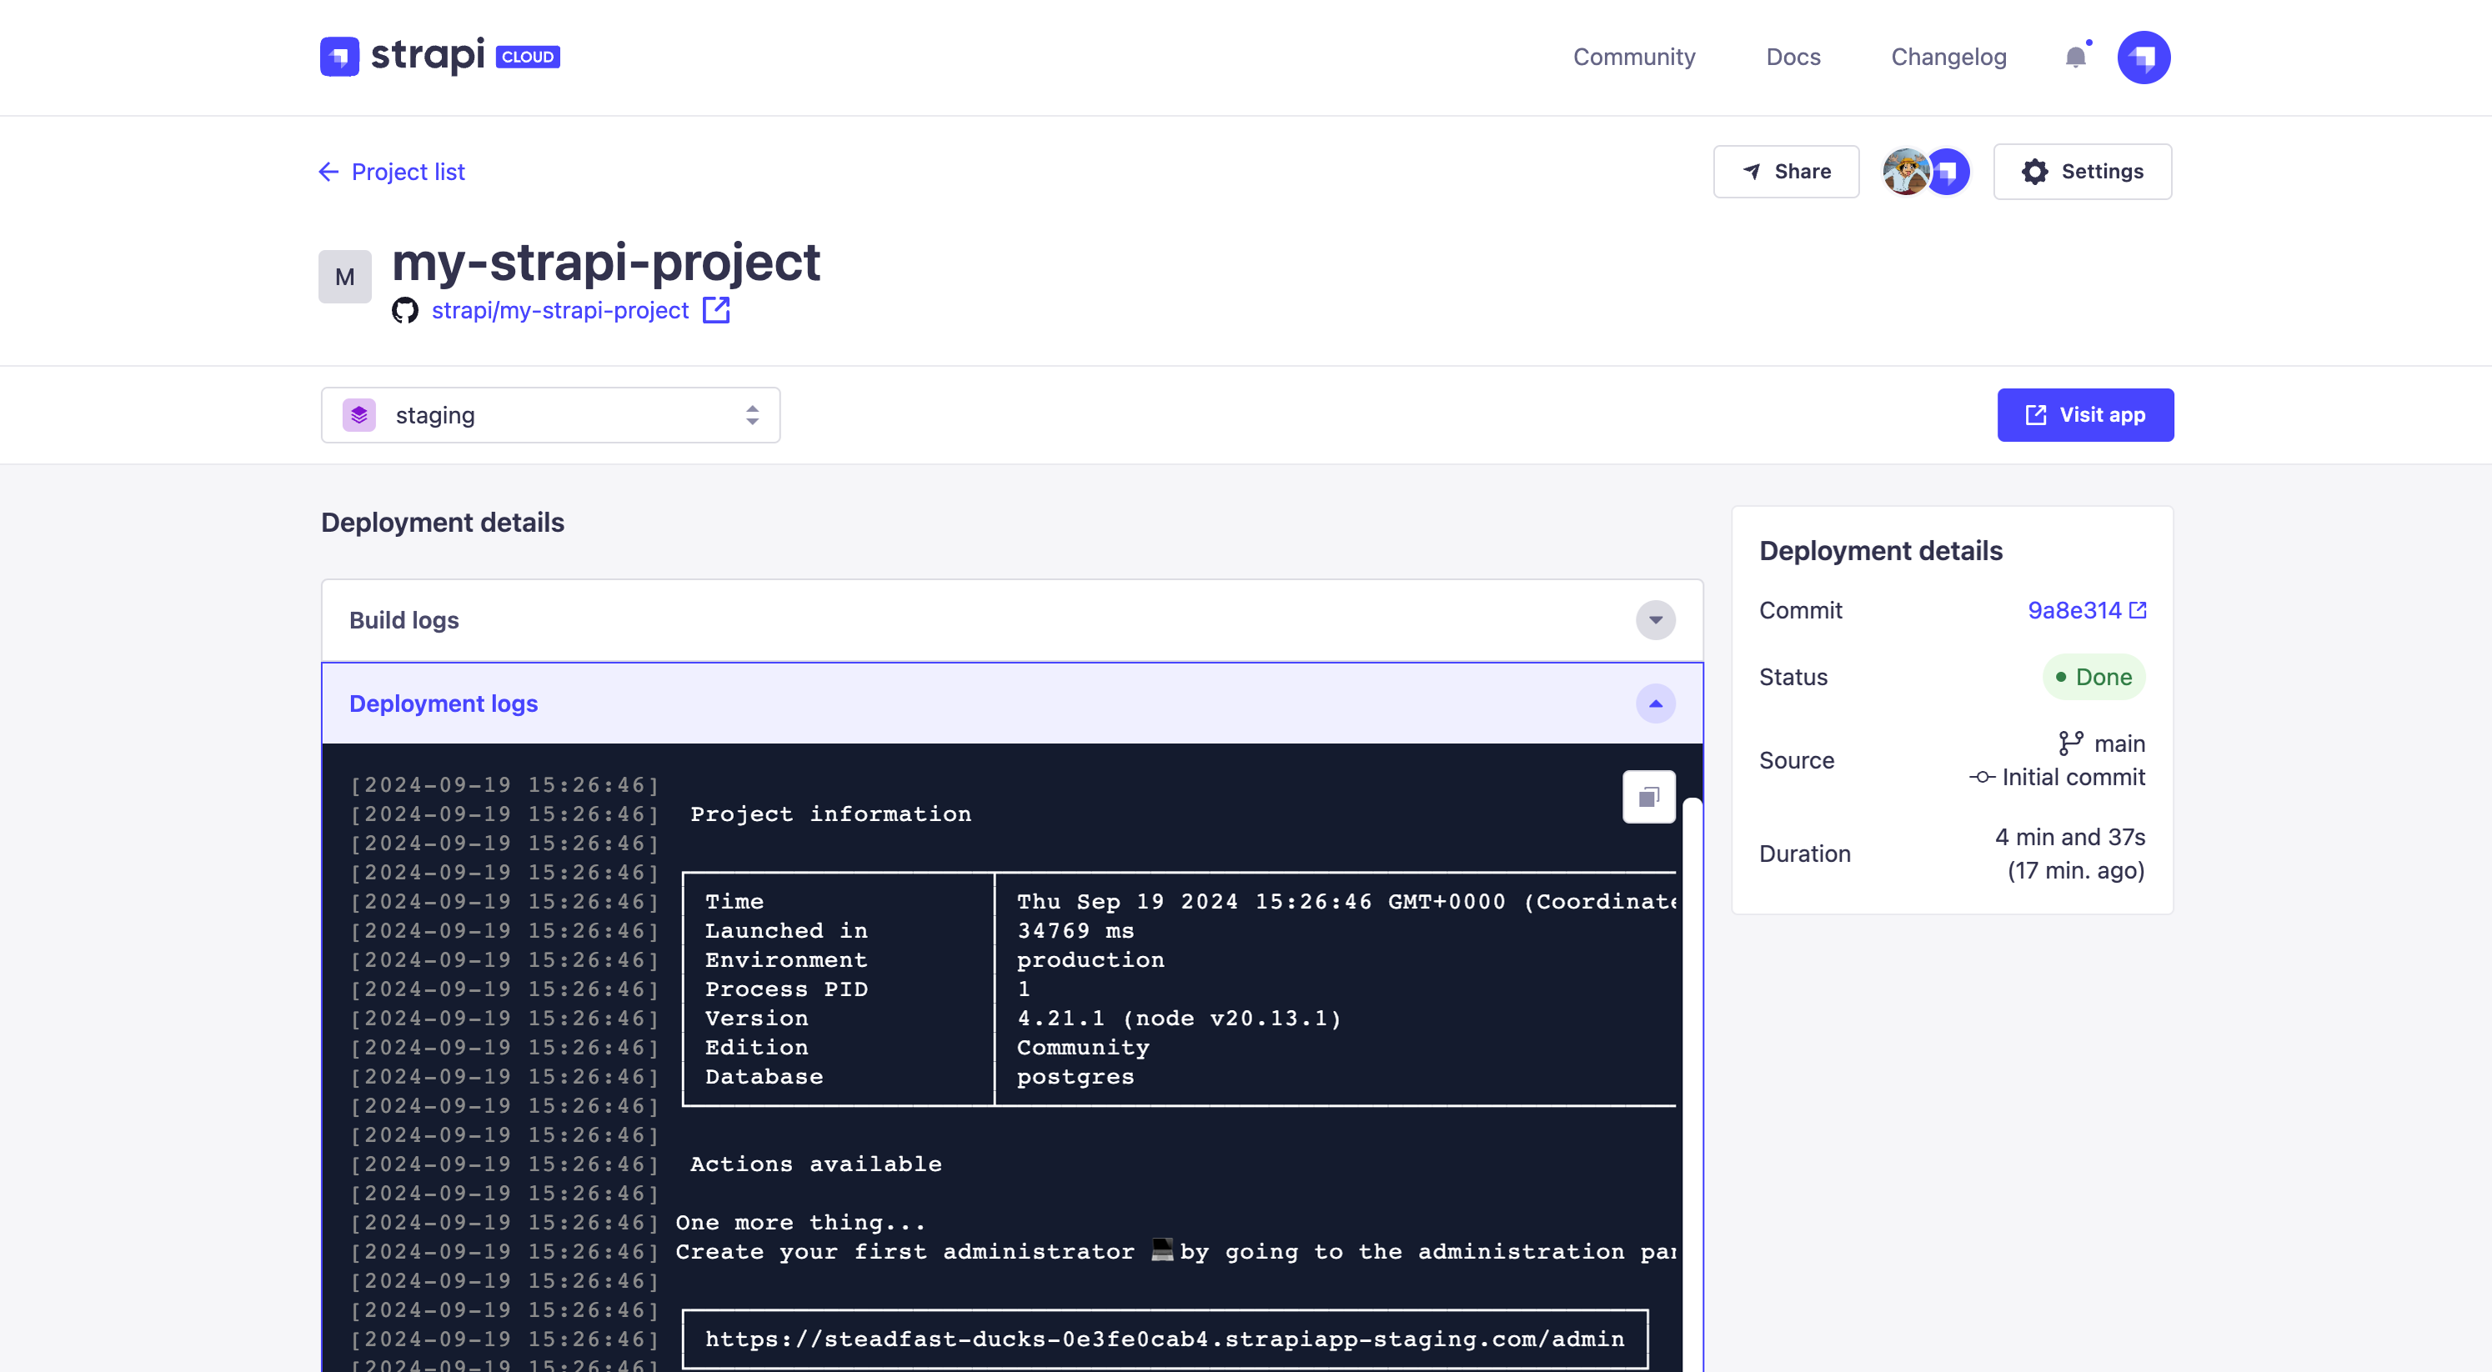Open the staging environment dropdown

pyautogui.click(x=550, y=416)
